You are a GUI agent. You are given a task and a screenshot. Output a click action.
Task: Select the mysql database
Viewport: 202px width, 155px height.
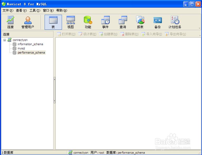pos(21,48)
